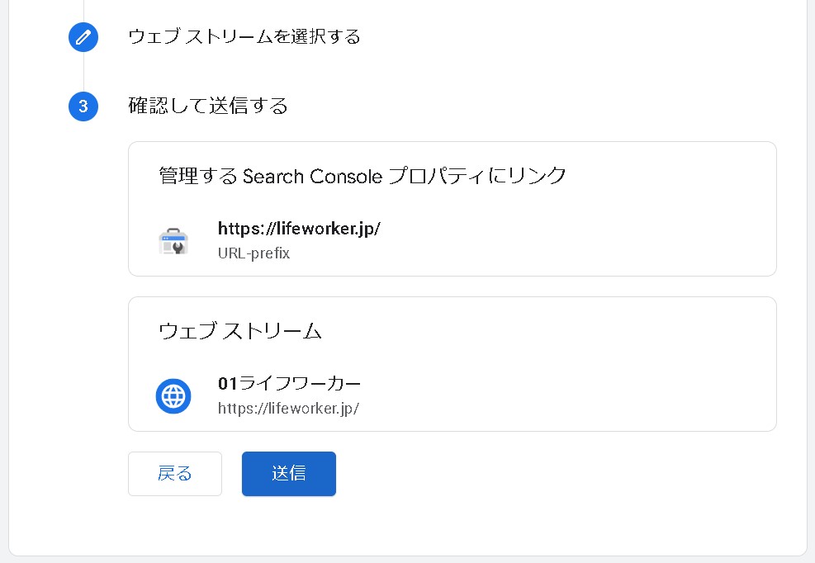Click the ウェブ ストリーム card heading

(x=239, y=331)
